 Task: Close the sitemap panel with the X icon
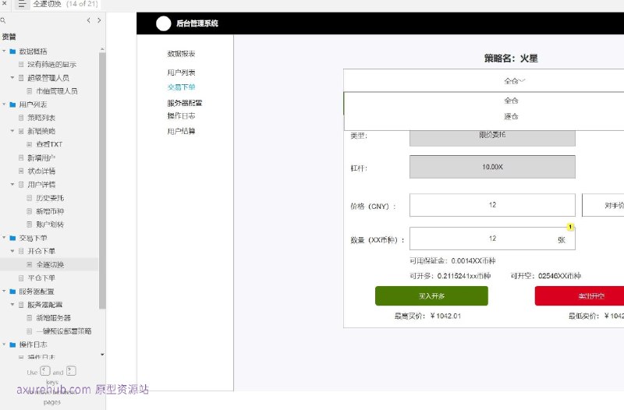[x=4, y=3]
